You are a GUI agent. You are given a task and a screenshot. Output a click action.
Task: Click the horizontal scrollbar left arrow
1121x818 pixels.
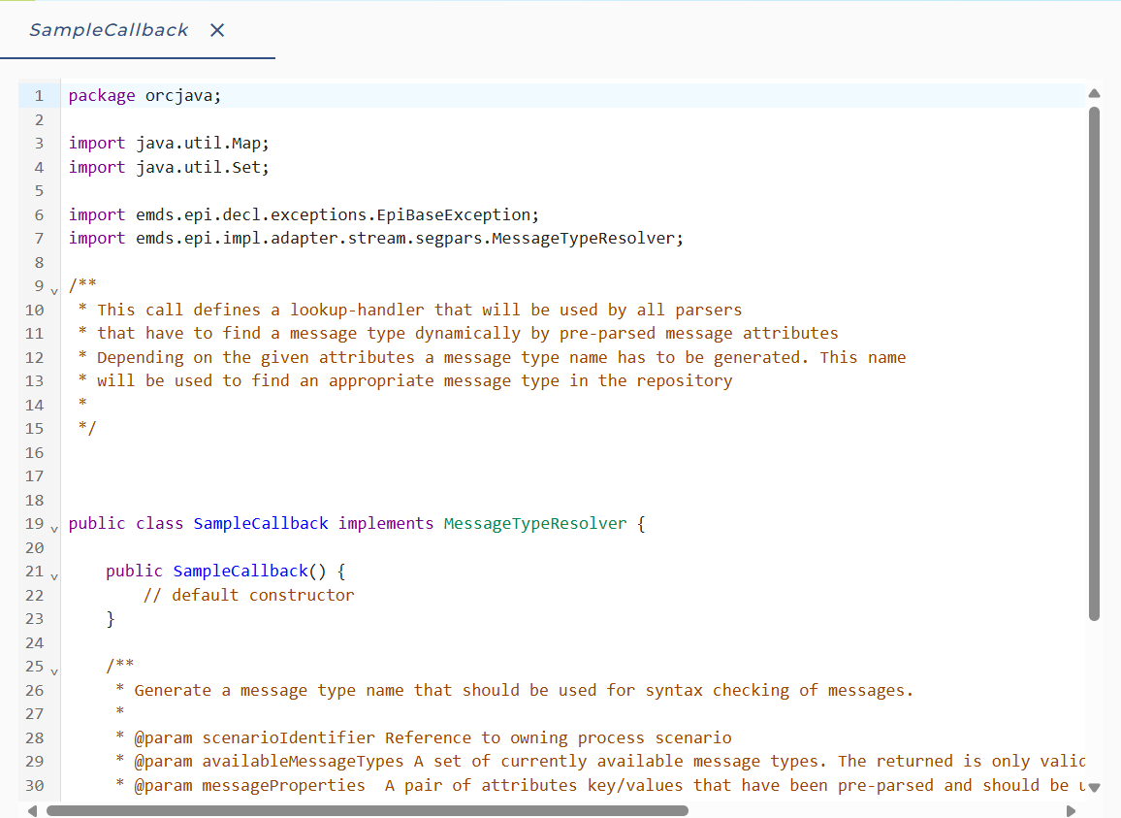(x=32, y=811)
